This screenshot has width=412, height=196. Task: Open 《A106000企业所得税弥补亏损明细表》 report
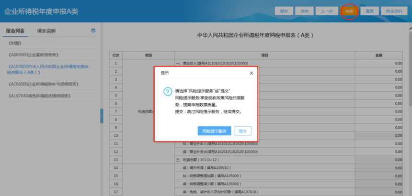coord(44,84)
